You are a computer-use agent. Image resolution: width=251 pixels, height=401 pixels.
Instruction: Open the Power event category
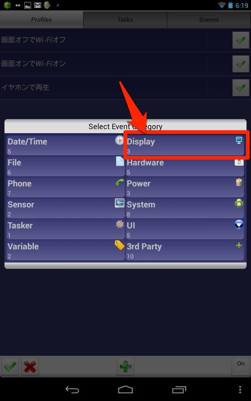[x=185, y=187]
